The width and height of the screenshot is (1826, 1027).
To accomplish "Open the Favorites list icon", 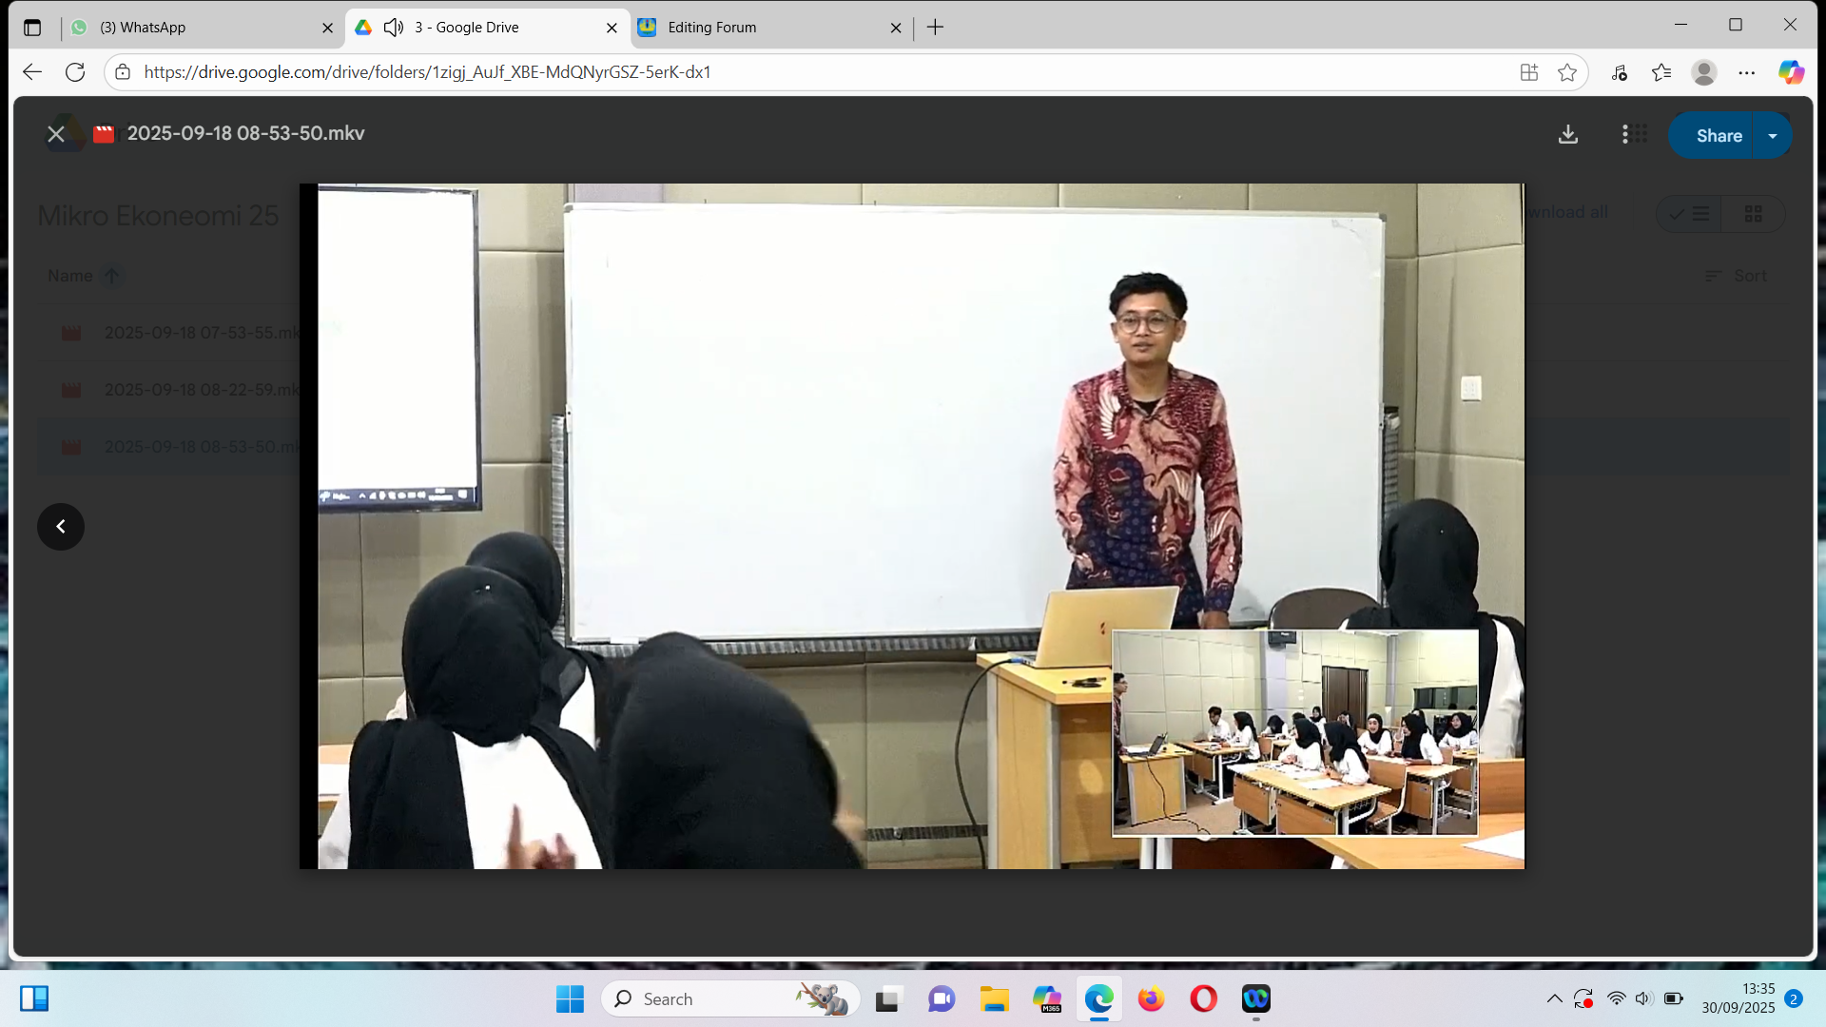I will click(x=1661, y=72).
